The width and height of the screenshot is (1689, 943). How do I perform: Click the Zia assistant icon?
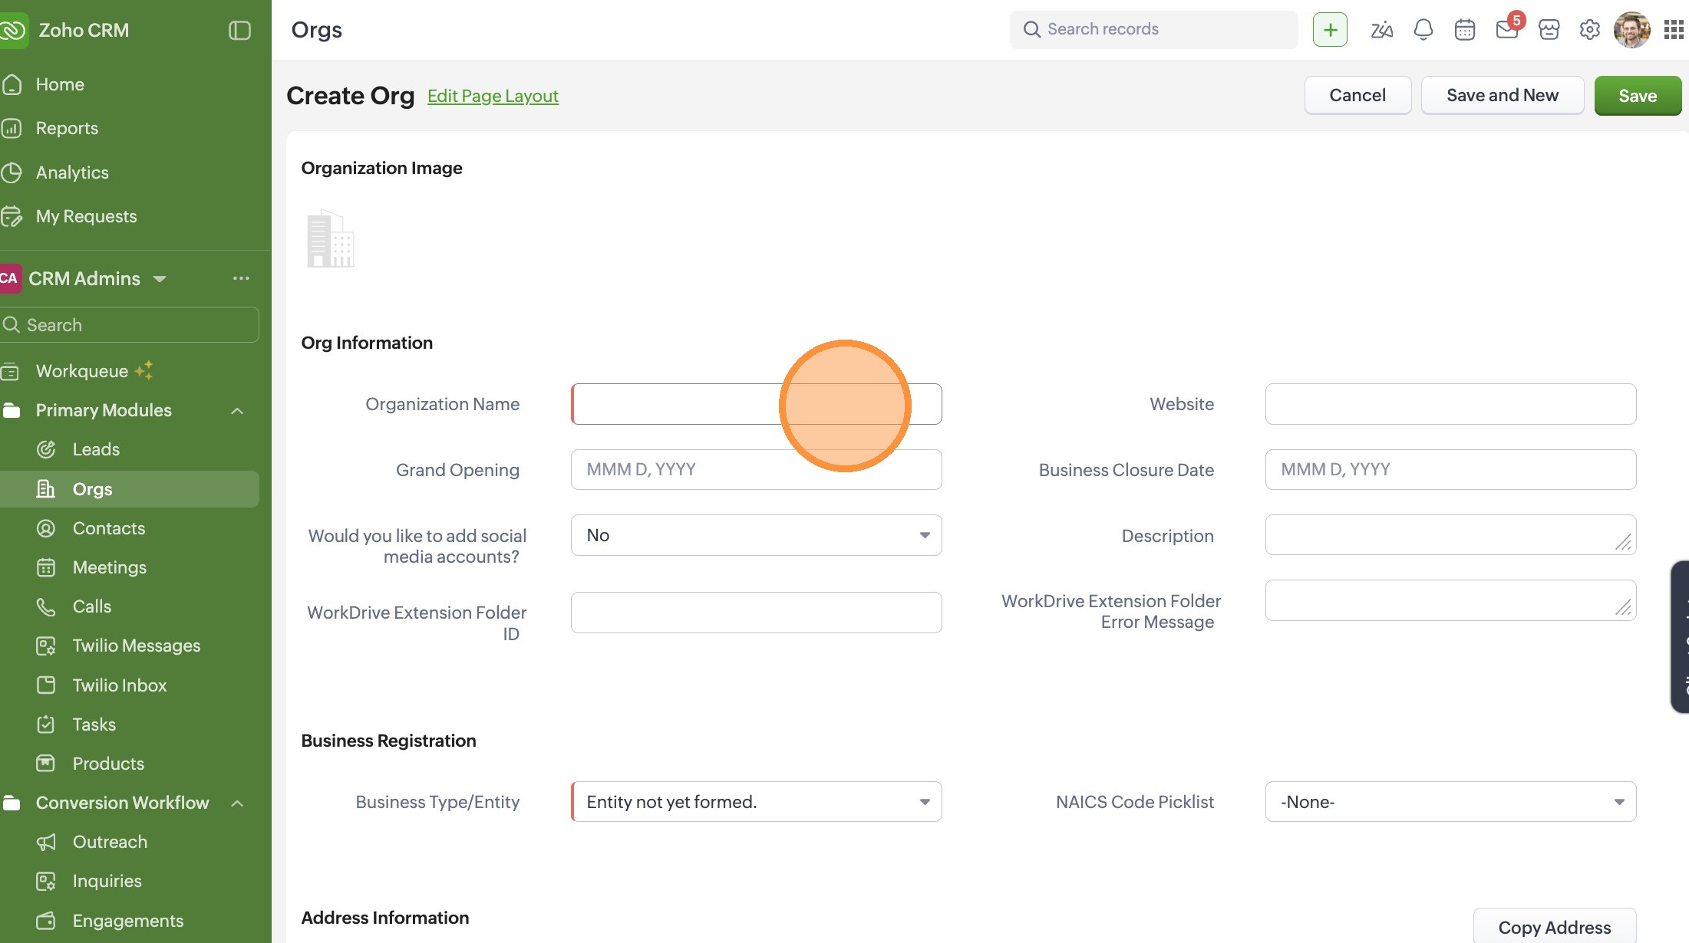[x=1381, y=30]
